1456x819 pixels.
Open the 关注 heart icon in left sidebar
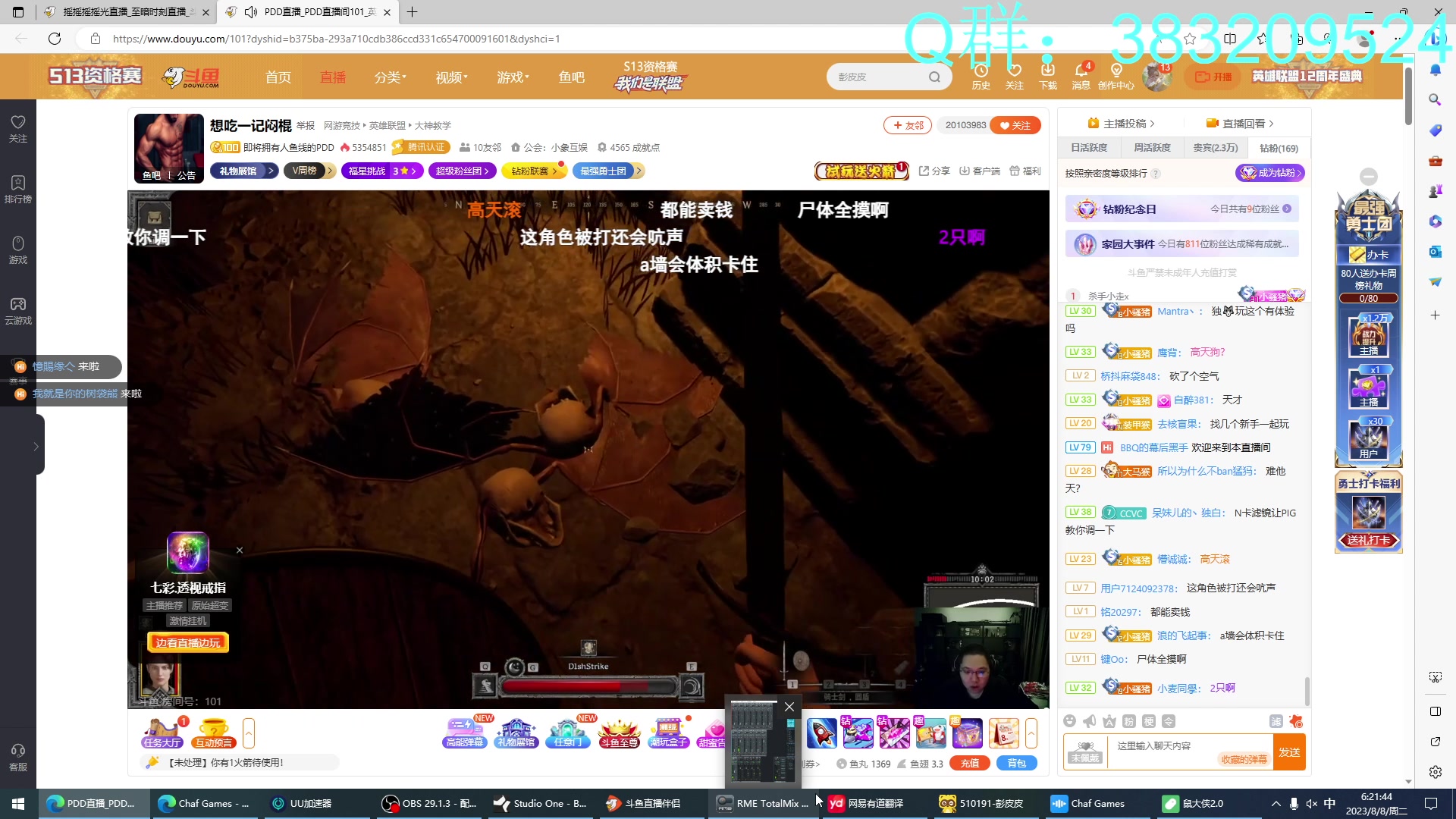point(18,129)
